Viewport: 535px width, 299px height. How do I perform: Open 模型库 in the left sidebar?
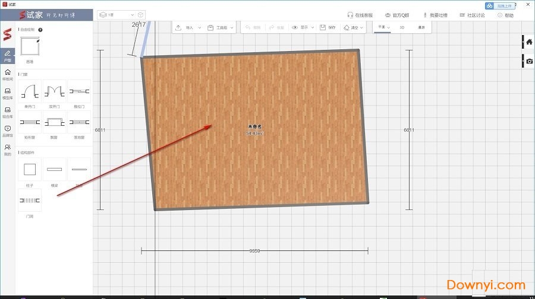tap(7, 94)
